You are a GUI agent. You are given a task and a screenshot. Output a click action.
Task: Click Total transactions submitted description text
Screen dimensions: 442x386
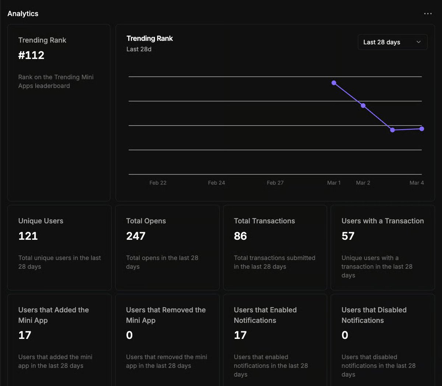point(274,262)
